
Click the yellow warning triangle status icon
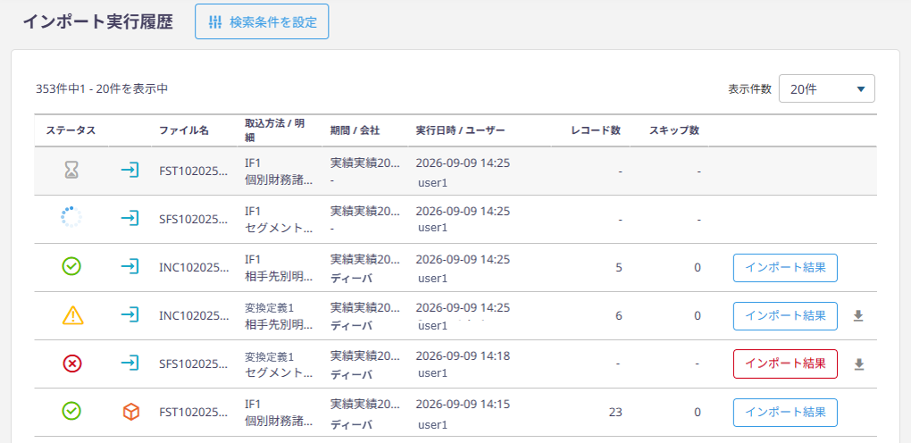72,315
